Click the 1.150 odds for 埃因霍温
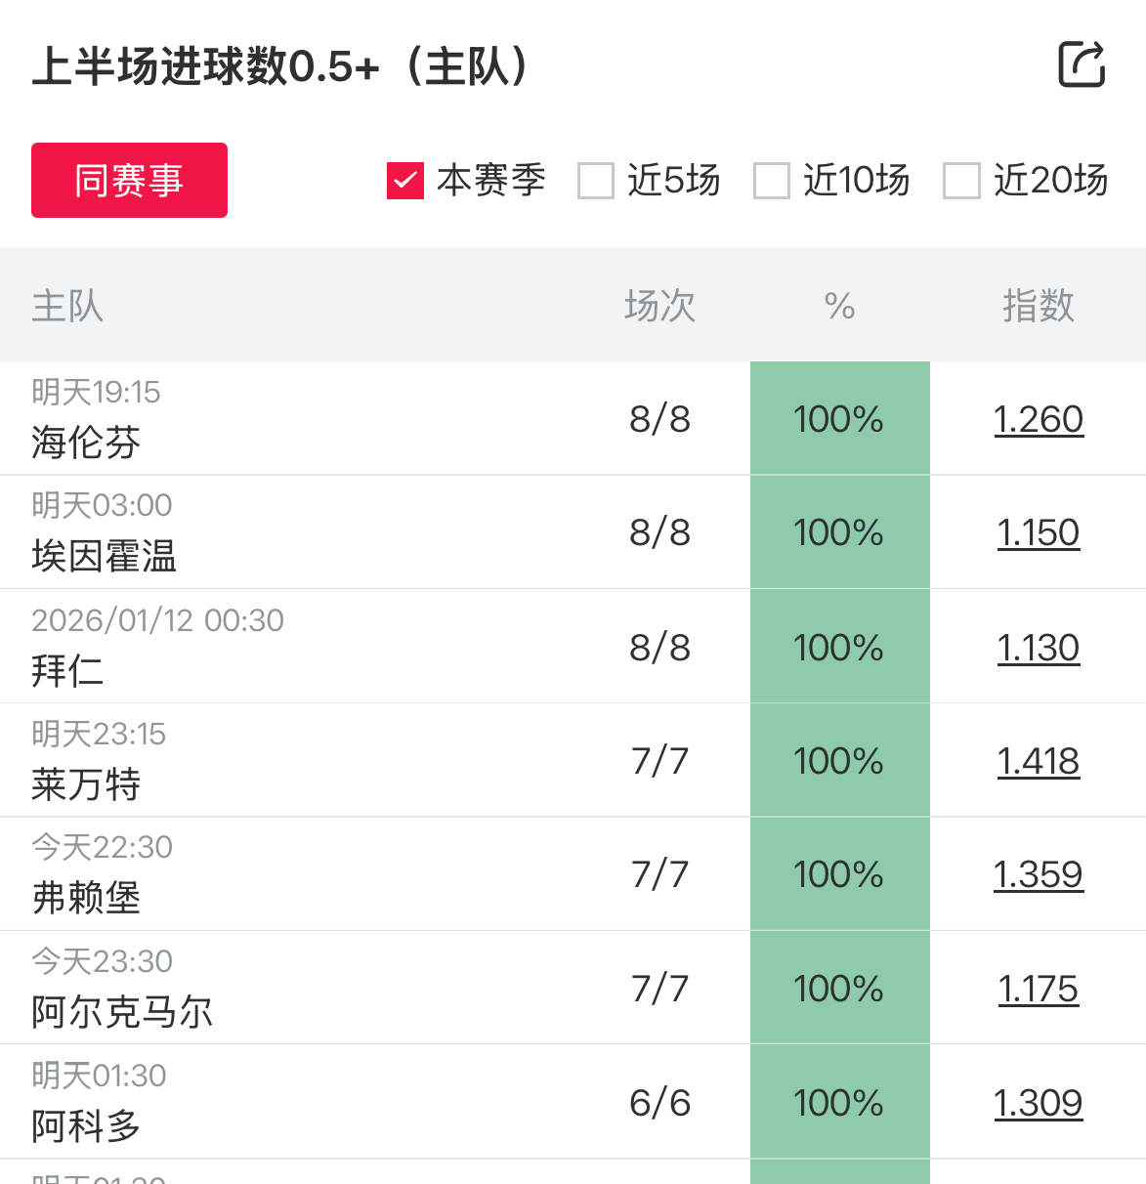Viewport: 1146px width, 1184px height. click(1038, 532)
